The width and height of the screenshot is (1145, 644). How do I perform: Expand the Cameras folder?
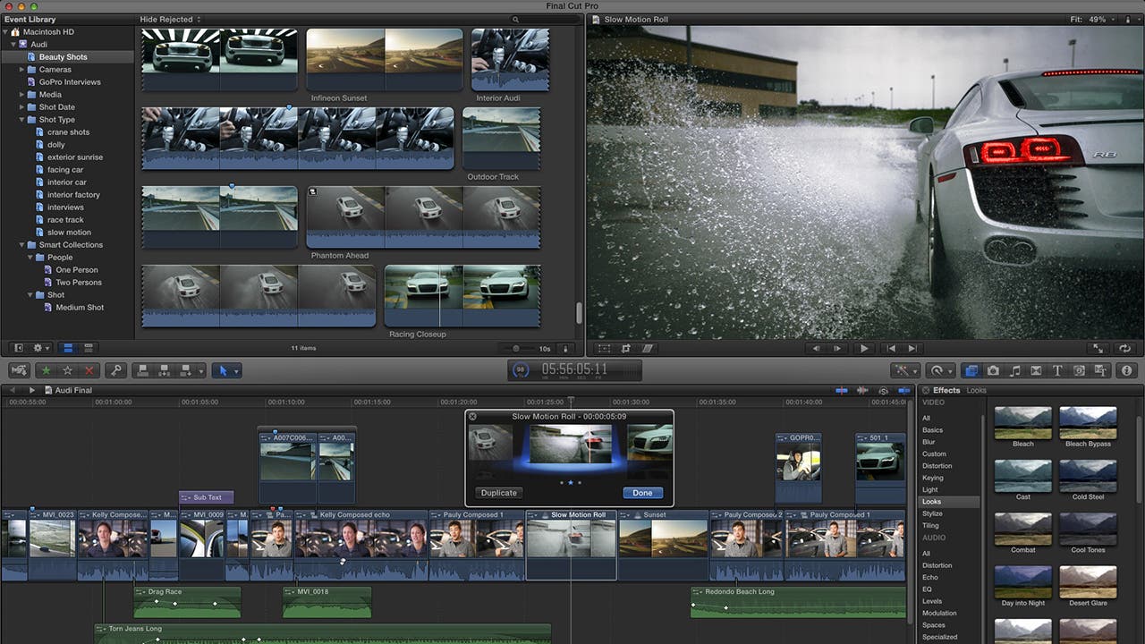click(x=22, y=70)
